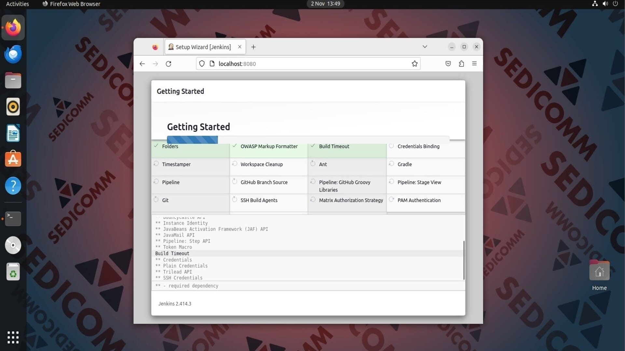The image size is (625, 351).
Task: Click the Gradle plugin cell
Action: [426, 167]
